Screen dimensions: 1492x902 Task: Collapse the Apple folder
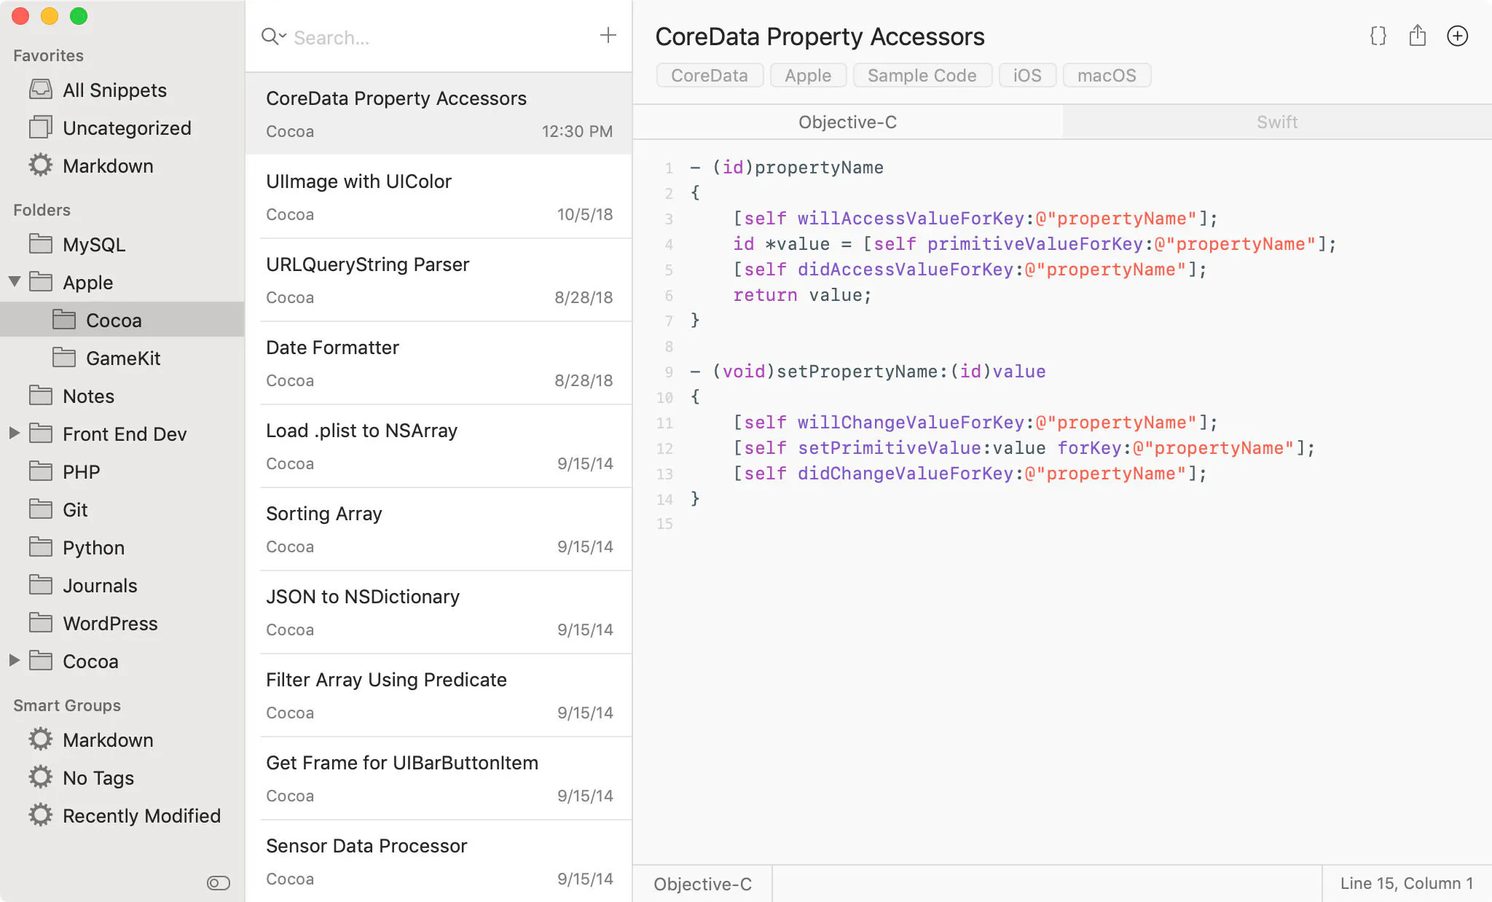14,281
